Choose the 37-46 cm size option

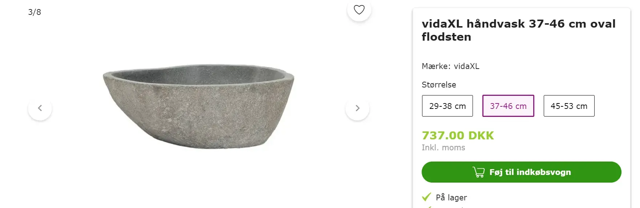[x=508, y=106]
